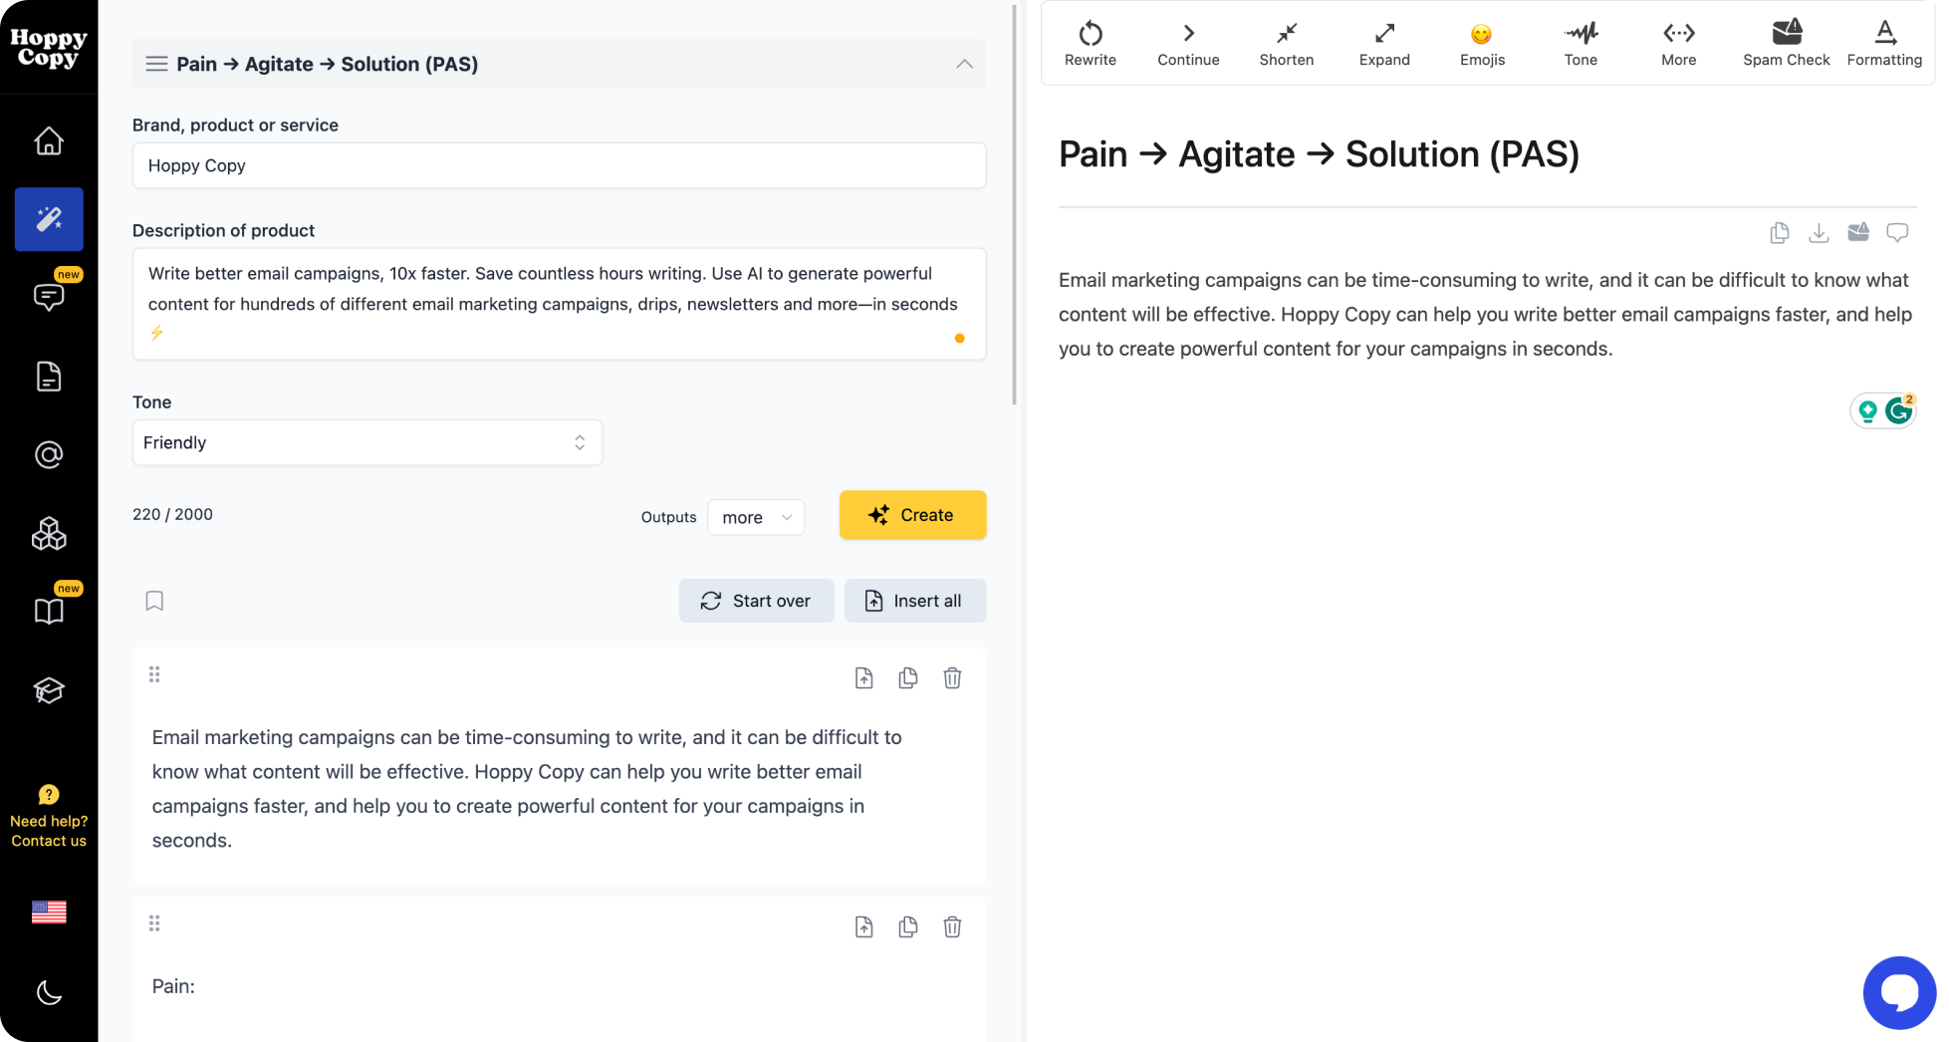Select the Emojis tool above the editor
The width and height of the screenshot is (1949, 1042).
click(1481, 42)
